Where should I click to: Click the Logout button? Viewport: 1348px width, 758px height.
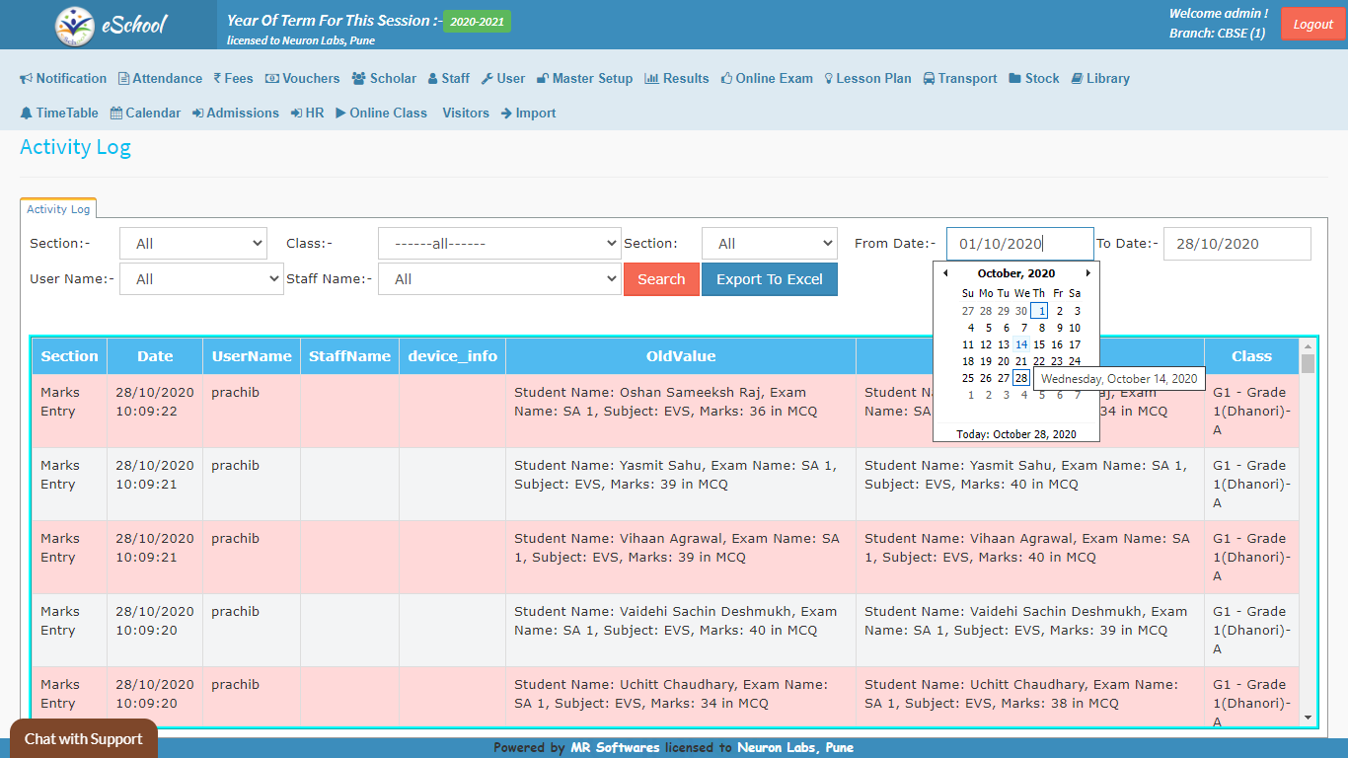click(x=1312, y=25)
